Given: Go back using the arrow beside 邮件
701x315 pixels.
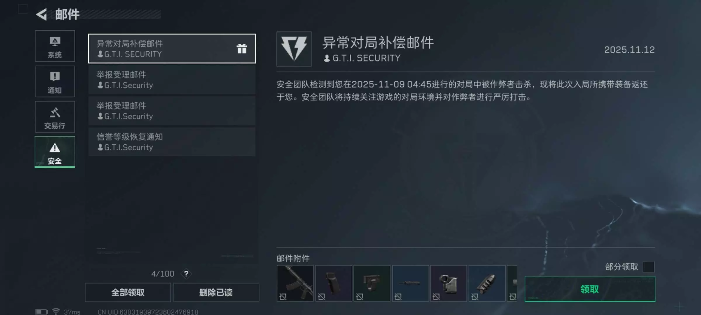Looking at the screenshot, I should tap(41, 14).
